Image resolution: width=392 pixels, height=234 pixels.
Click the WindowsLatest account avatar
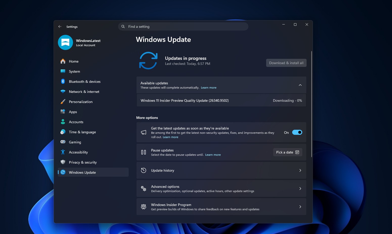(x=65, y=42)
